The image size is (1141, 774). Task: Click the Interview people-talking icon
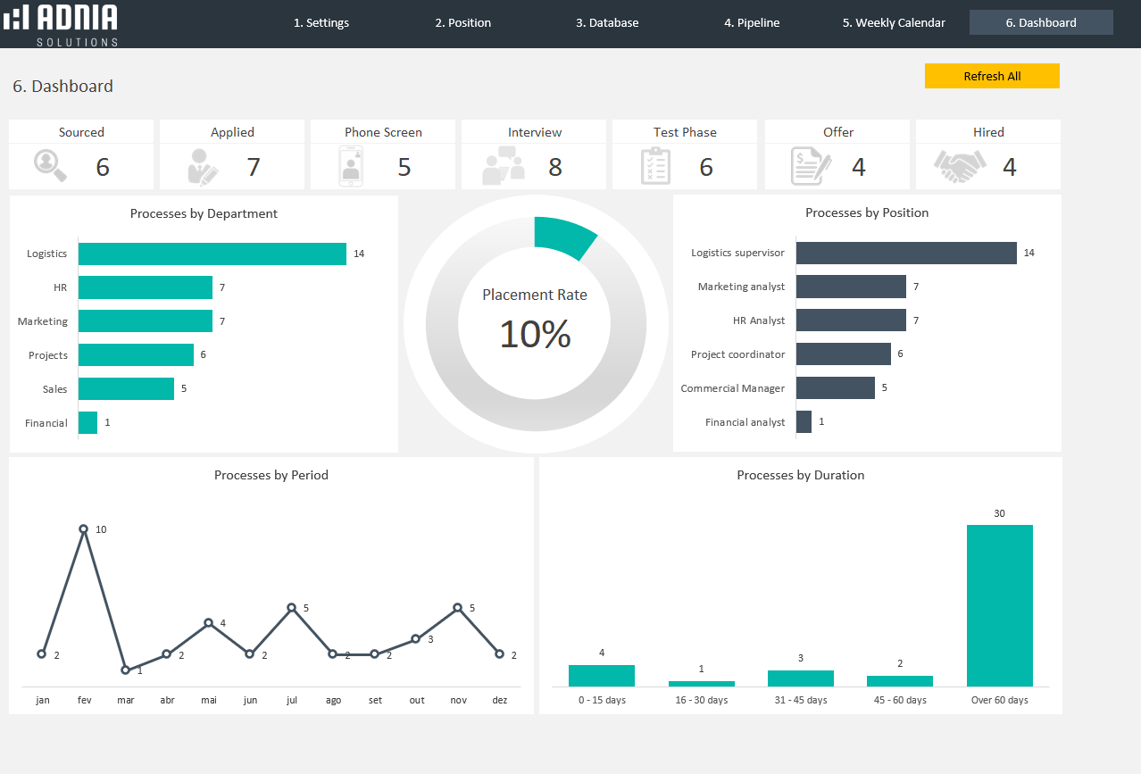504,167
